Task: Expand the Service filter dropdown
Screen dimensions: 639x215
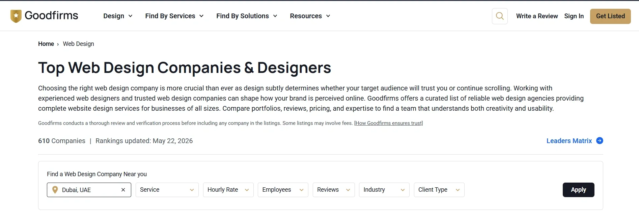Action: [x=167, y=190]
